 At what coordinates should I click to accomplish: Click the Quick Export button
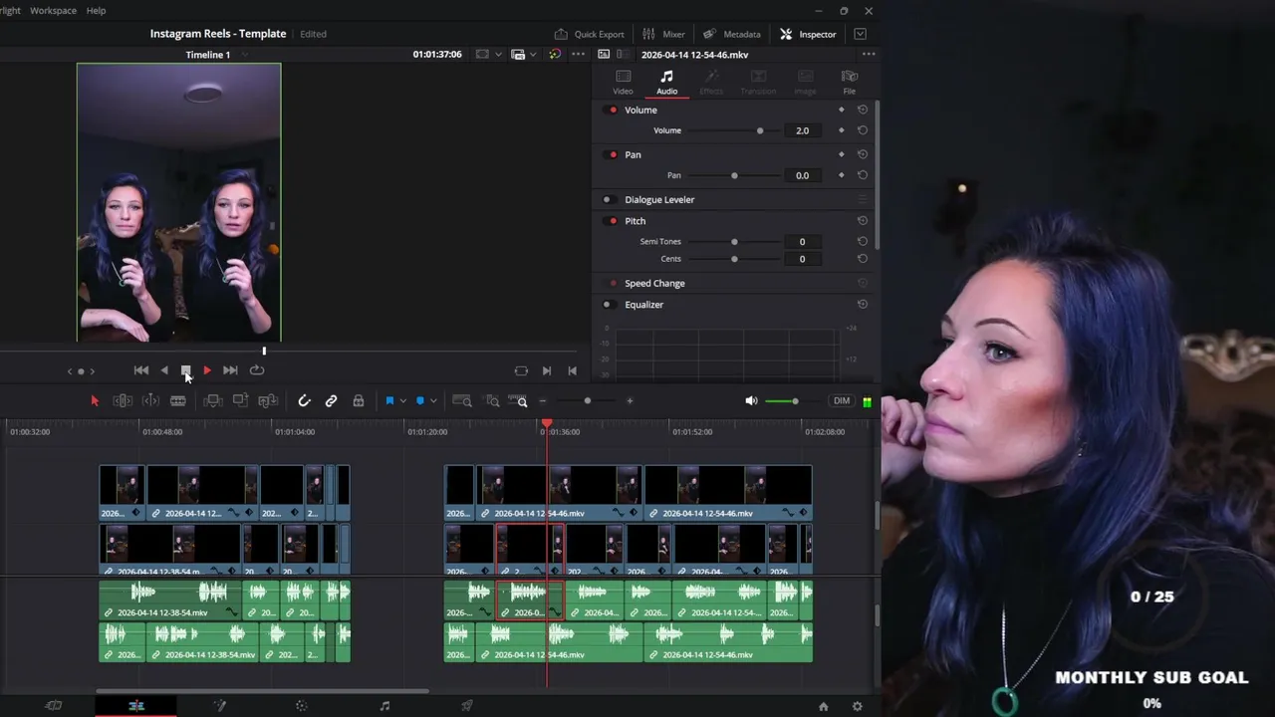[589, 34]
